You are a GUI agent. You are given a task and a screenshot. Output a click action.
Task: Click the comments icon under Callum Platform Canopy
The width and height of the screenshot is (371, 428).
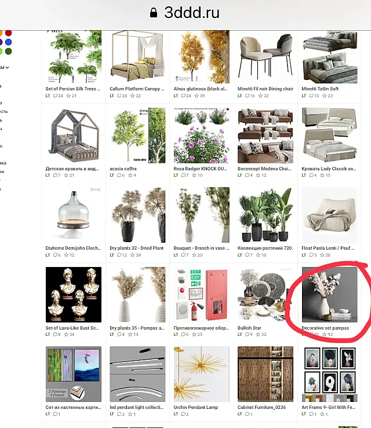[119, 96]
